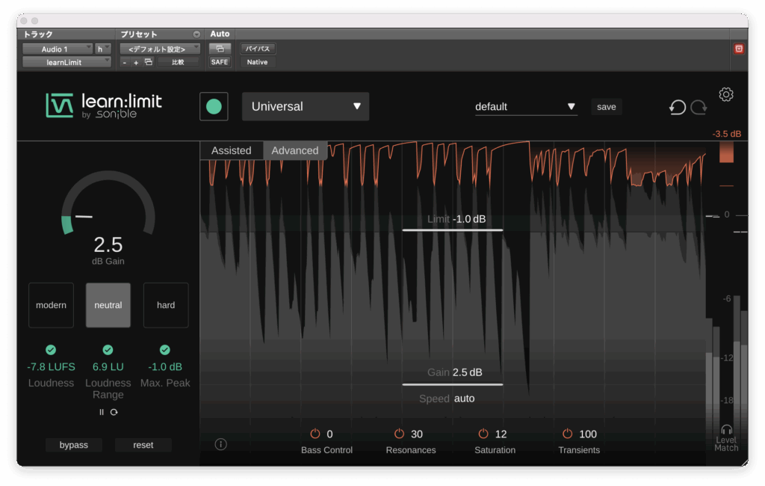Click the Max. Peak green checkmark

(x=165, y=350)
